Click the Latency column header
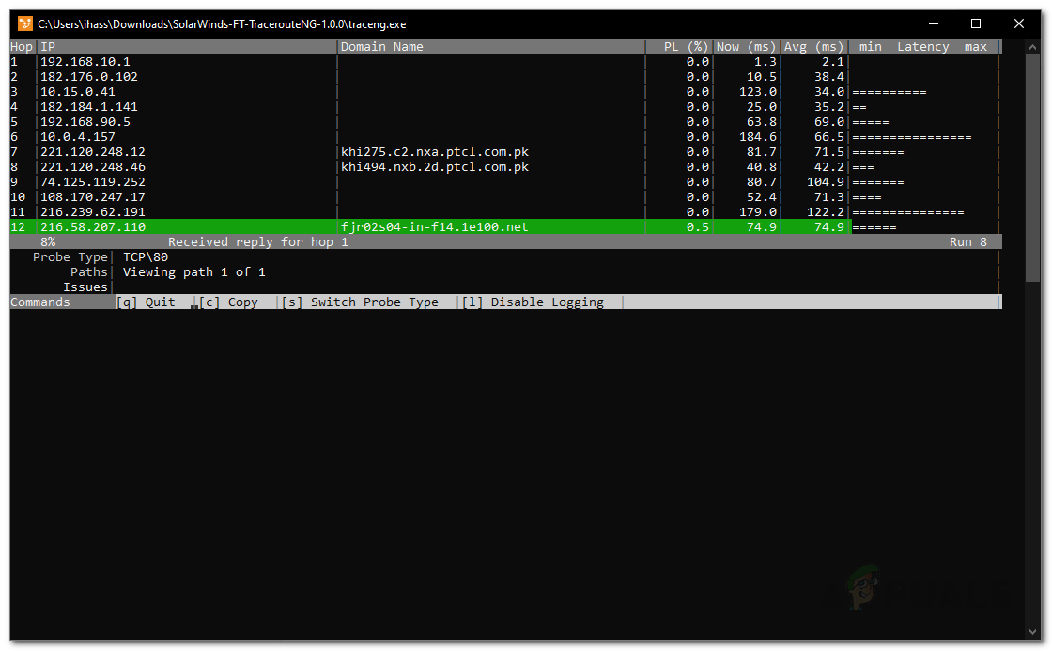Viewport: 1052px width, 651px height. point(923,47)
